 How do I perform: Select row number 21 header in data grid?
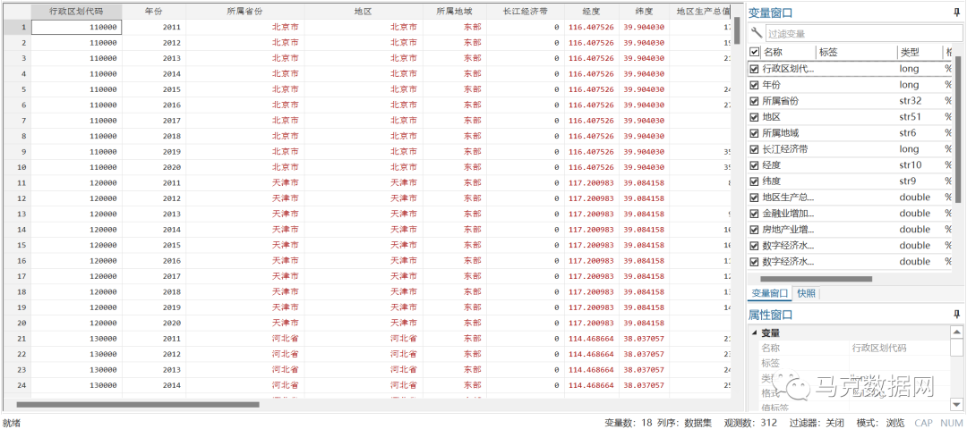click(x=17, y=339)
